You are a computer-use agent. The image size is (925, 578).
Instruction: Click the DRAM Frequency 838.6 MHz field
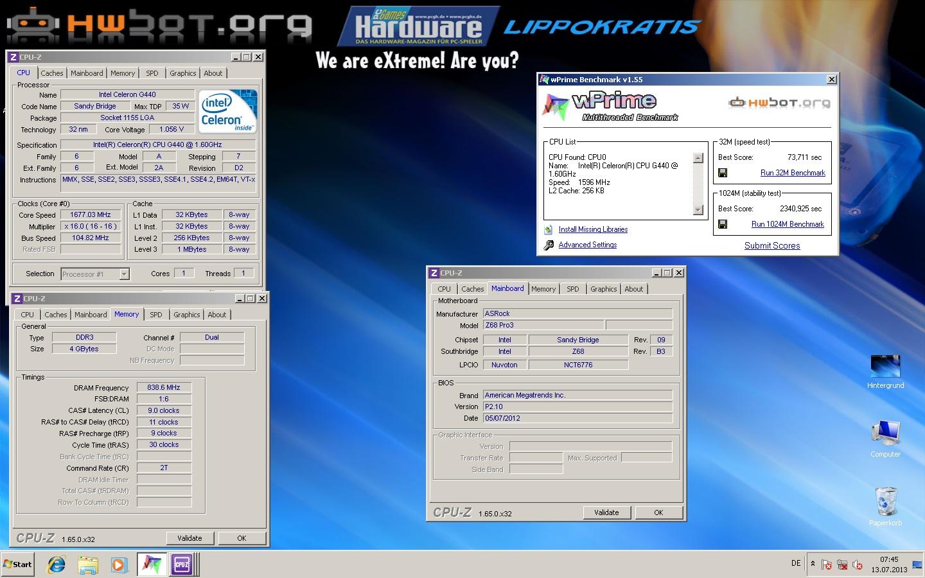pos(164,387)
